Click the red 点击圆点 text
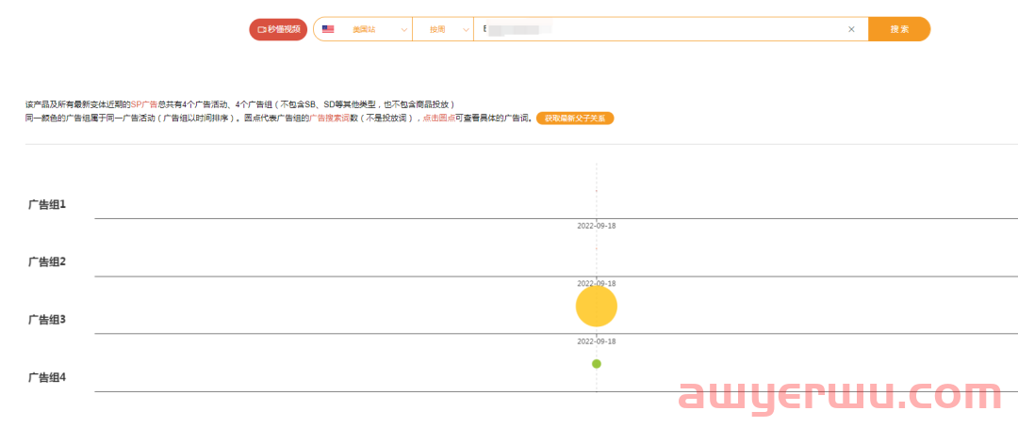1018x427 pixels. (x=437, y=119)
